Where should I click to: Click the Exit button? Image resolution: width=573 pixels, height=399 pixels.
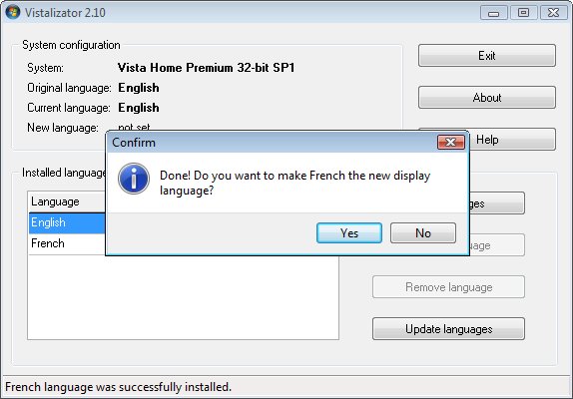tap(487, 56)
